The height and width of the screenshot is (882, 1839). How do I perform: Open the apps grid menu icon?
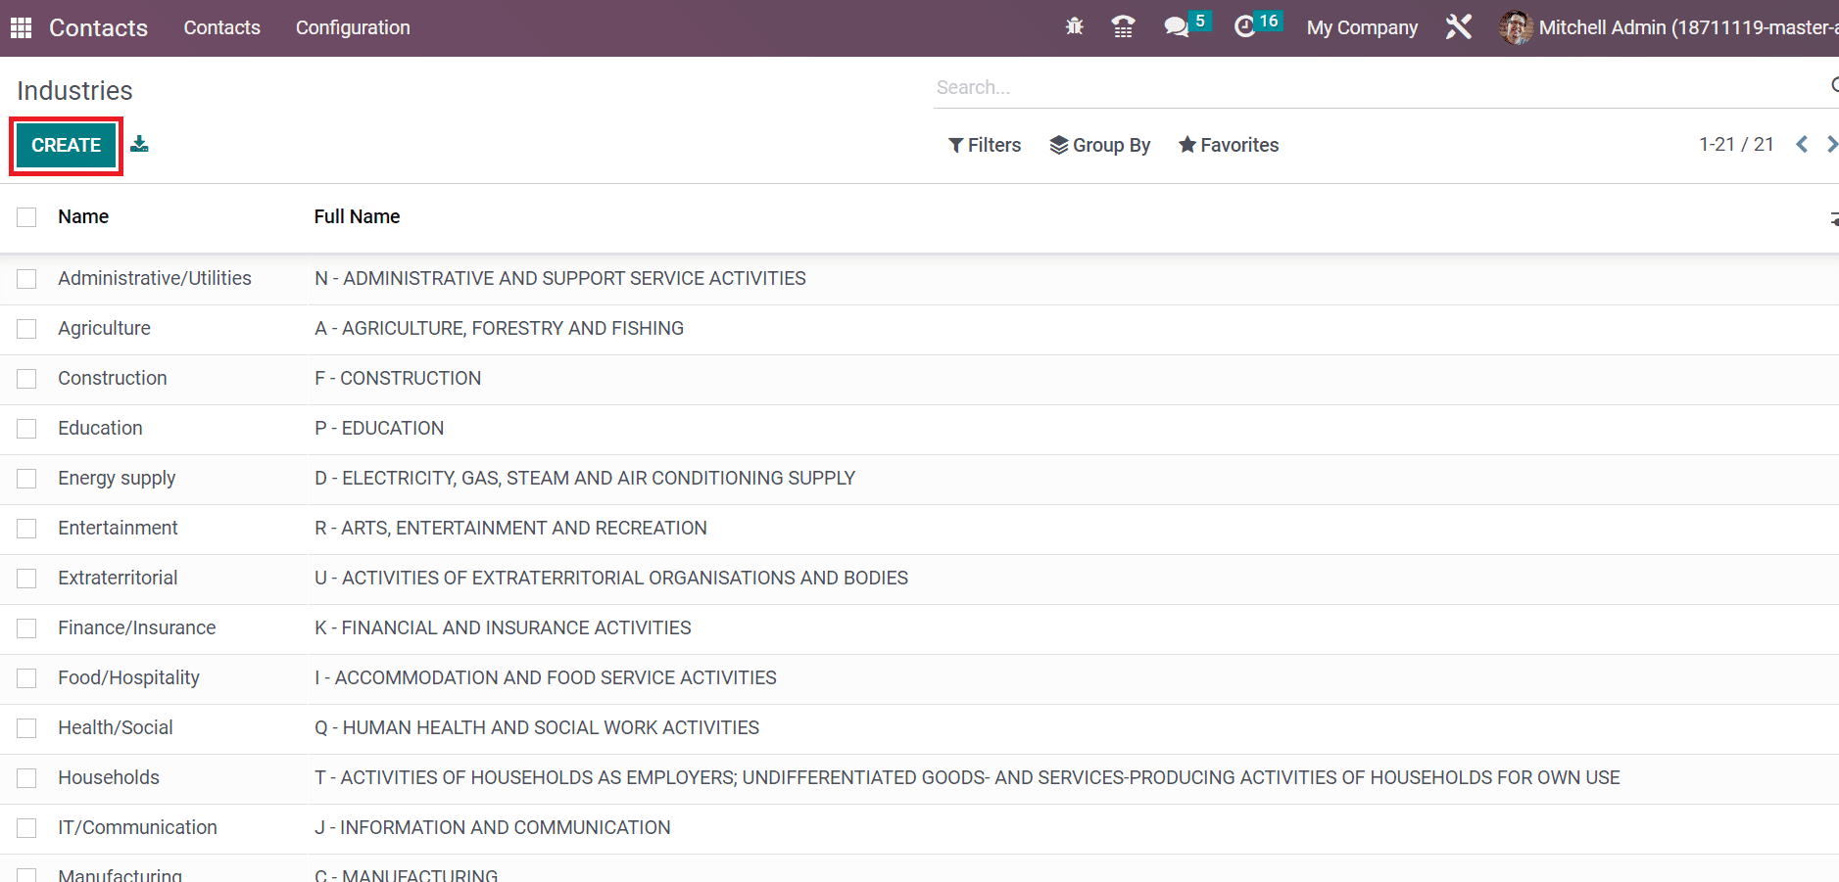pyautogui.click(x=21, y=27)
